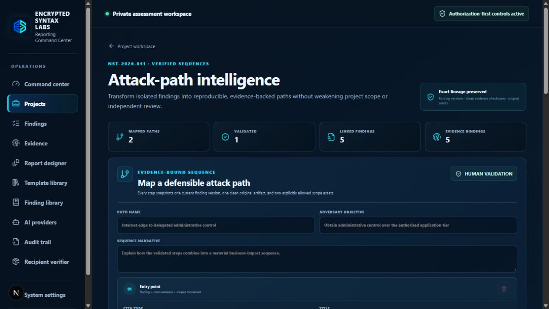The height and width of the screenshot is (309, 549).
Task: Open Report designer from sidebar
Action: [43, 163]
